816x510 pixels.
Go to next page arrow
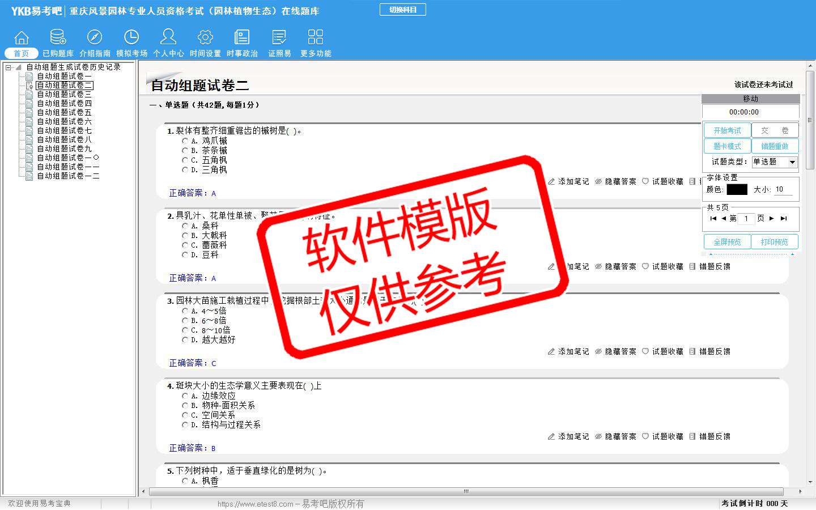(772, 218)
